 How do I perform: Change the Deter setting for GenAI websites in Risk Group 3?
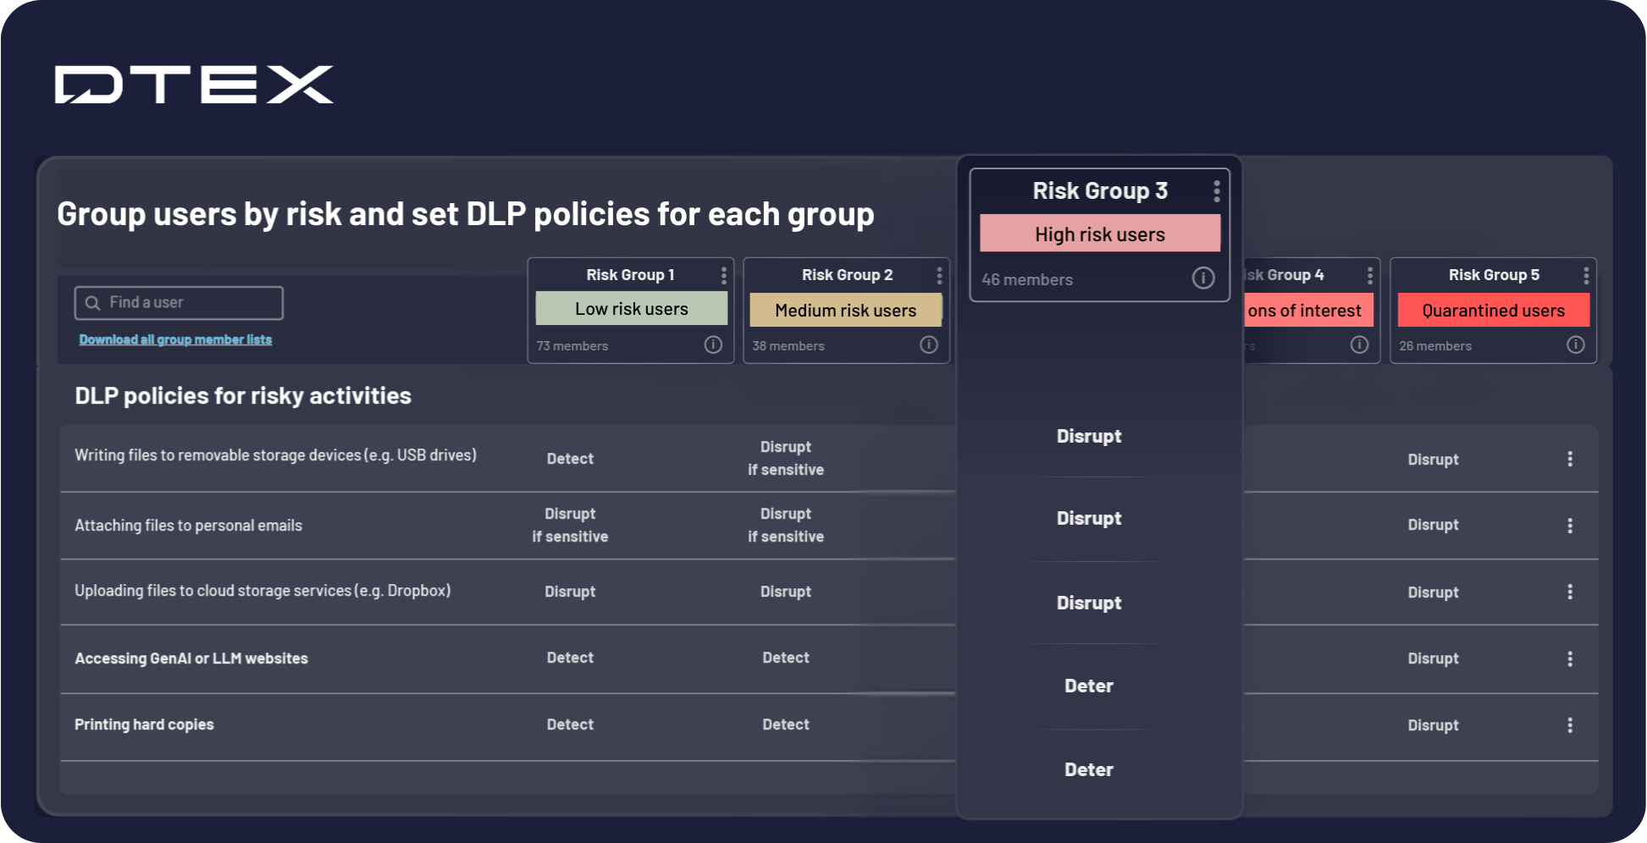[1089, 686]
